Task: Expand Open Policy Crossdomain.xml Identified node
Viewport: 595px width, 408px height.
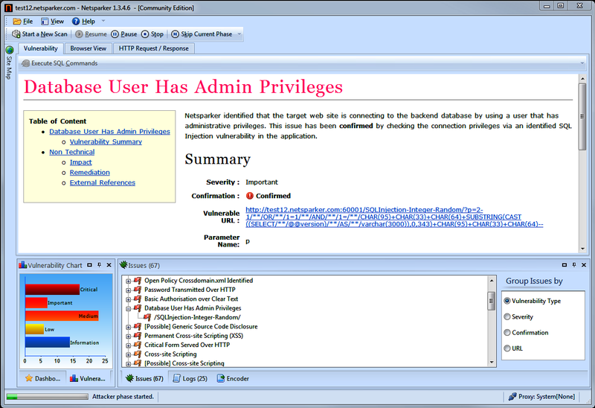Action: pos(128,281)
